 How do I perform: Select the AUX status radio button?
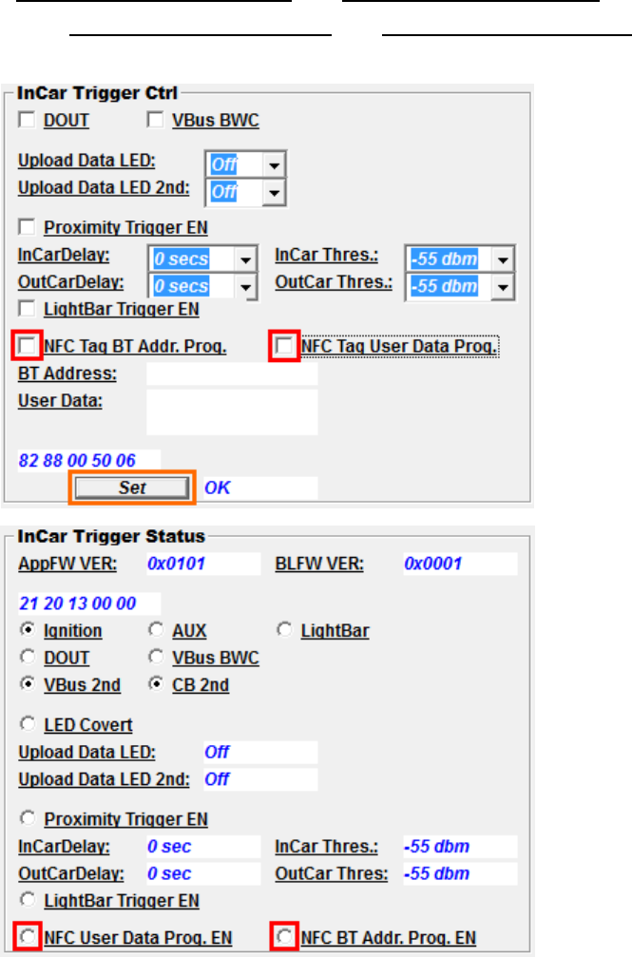click(156, 628)
